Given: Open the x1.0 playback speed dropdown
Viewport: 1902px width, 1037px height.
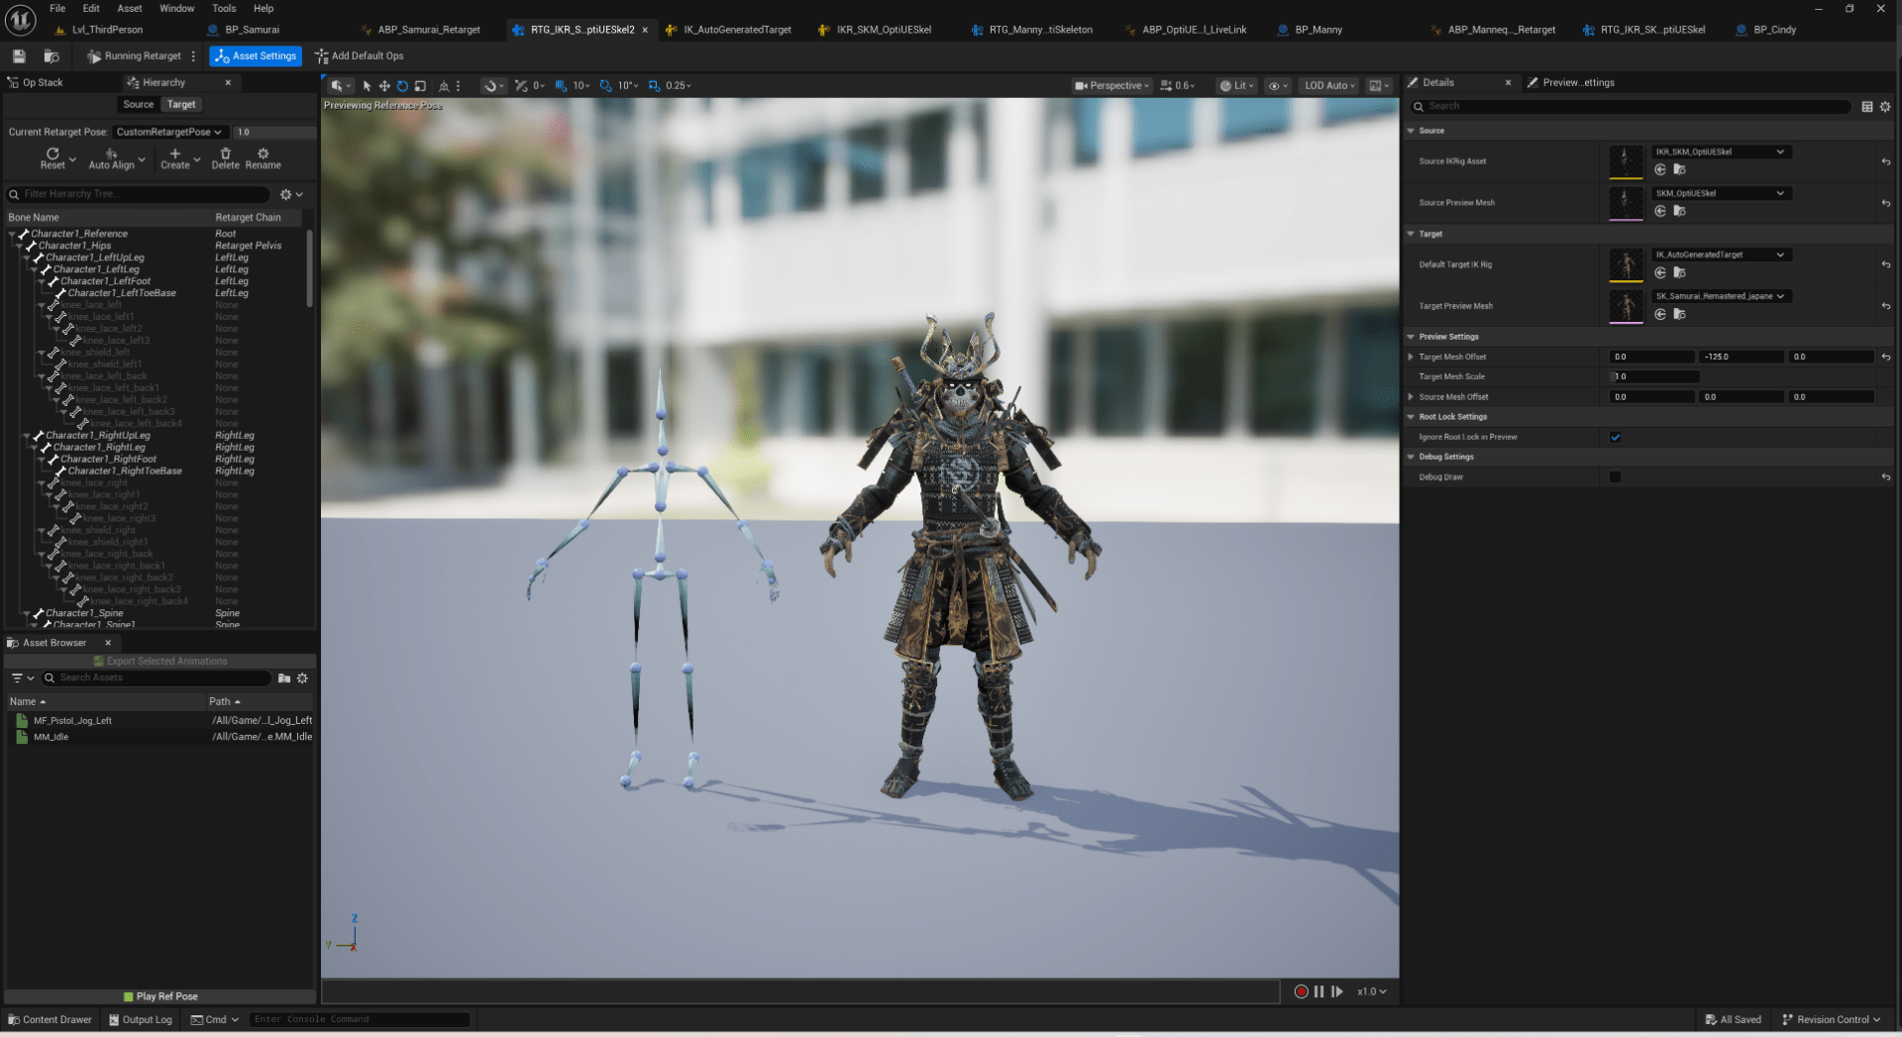Looking at the screenshot, I should [x=1372, y=991].
